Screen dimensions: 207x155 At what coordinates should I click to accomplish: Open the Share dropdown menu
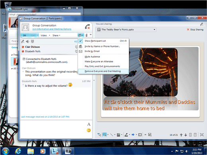coord(57,35)
